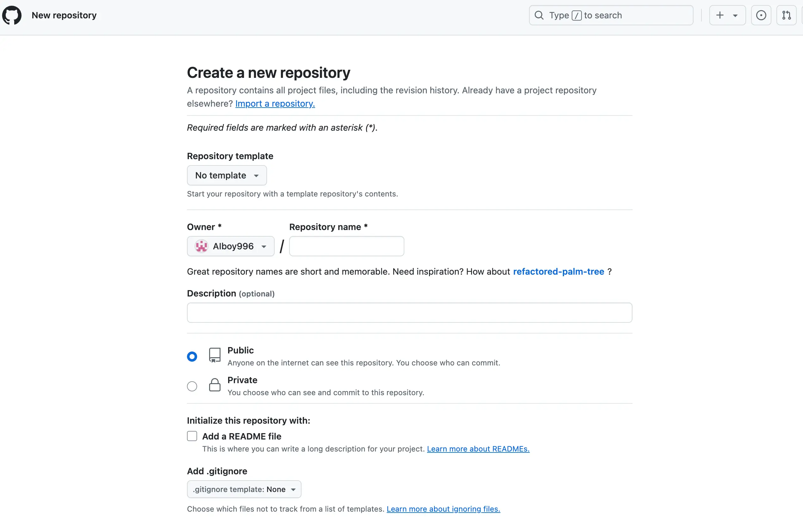The image size is (803, 517).
Task: Open the Issues circle-dot icon
Action: click(x=761, y=16)
